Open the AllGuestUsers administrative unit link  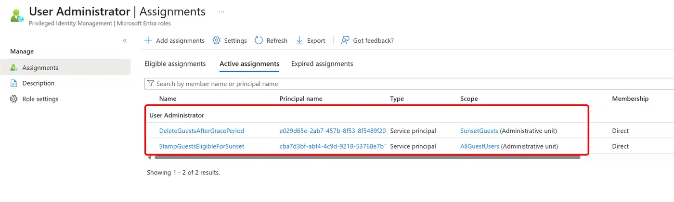480,146
